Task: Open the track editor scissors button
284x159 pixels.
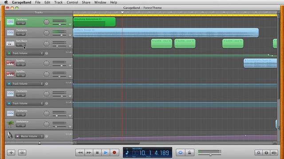Action: (x=22, y=152)
